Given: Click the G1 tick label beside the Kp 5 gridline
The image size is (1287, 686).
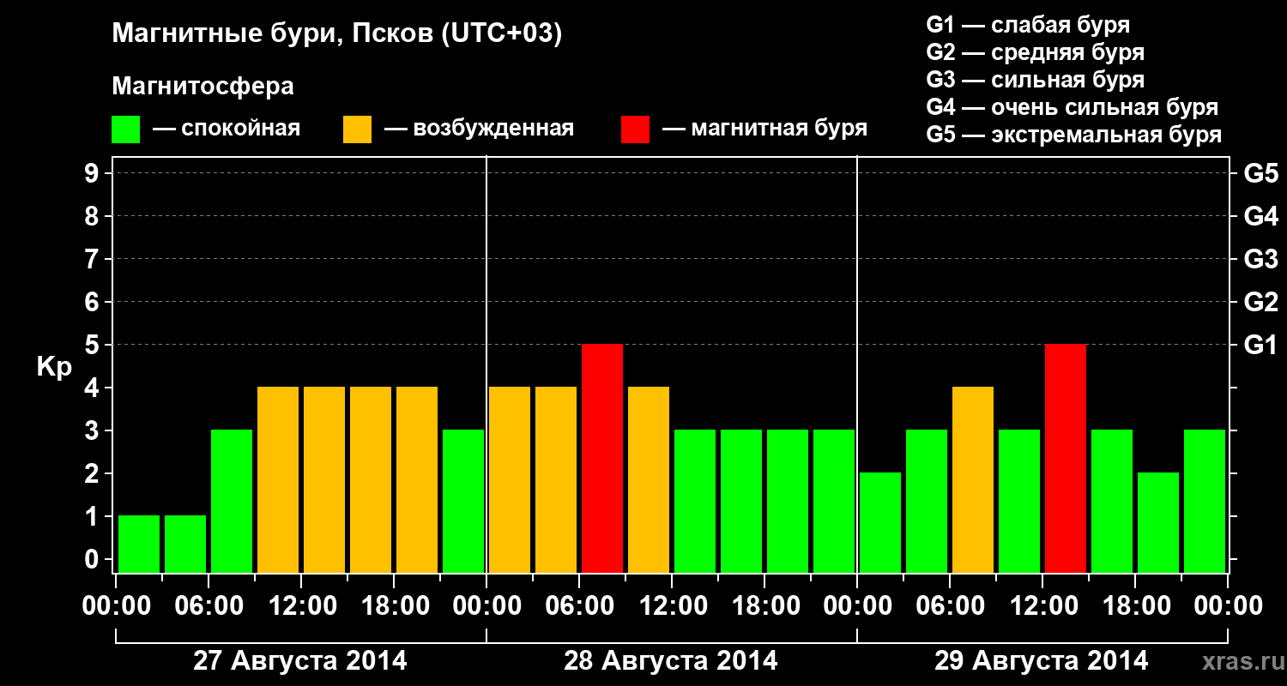Looking at the screenshot, I should point(1260,345).
